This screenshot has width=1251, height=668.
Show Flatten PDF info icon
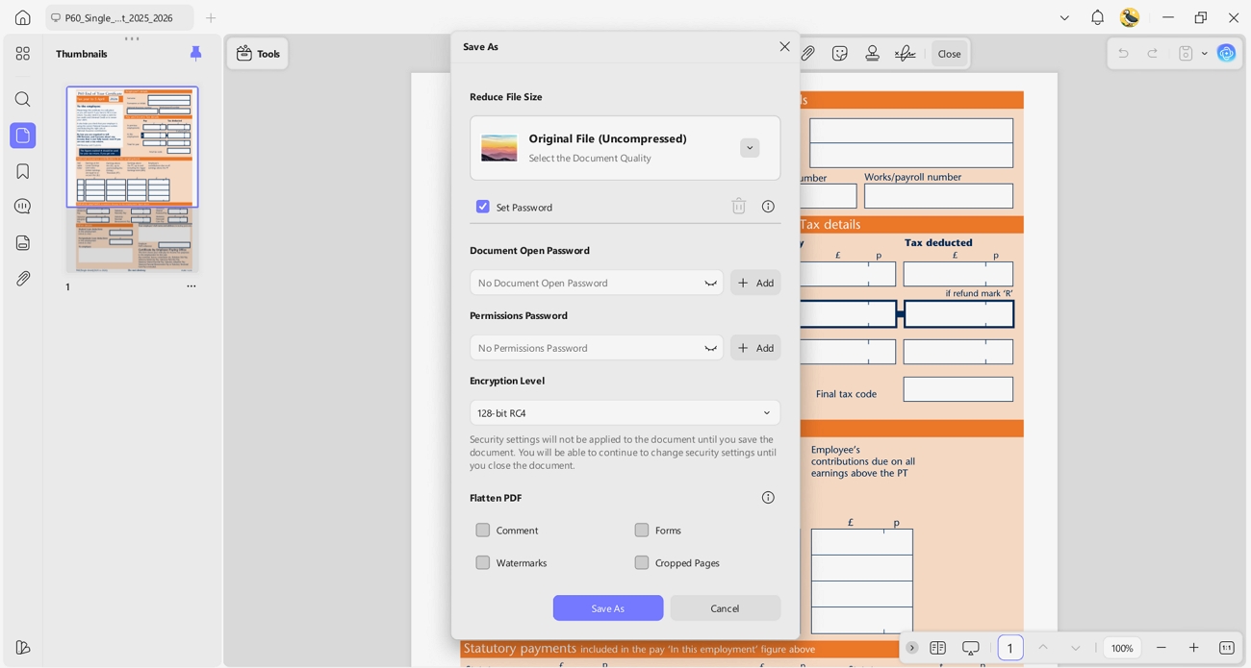click(x=768, y=497)
